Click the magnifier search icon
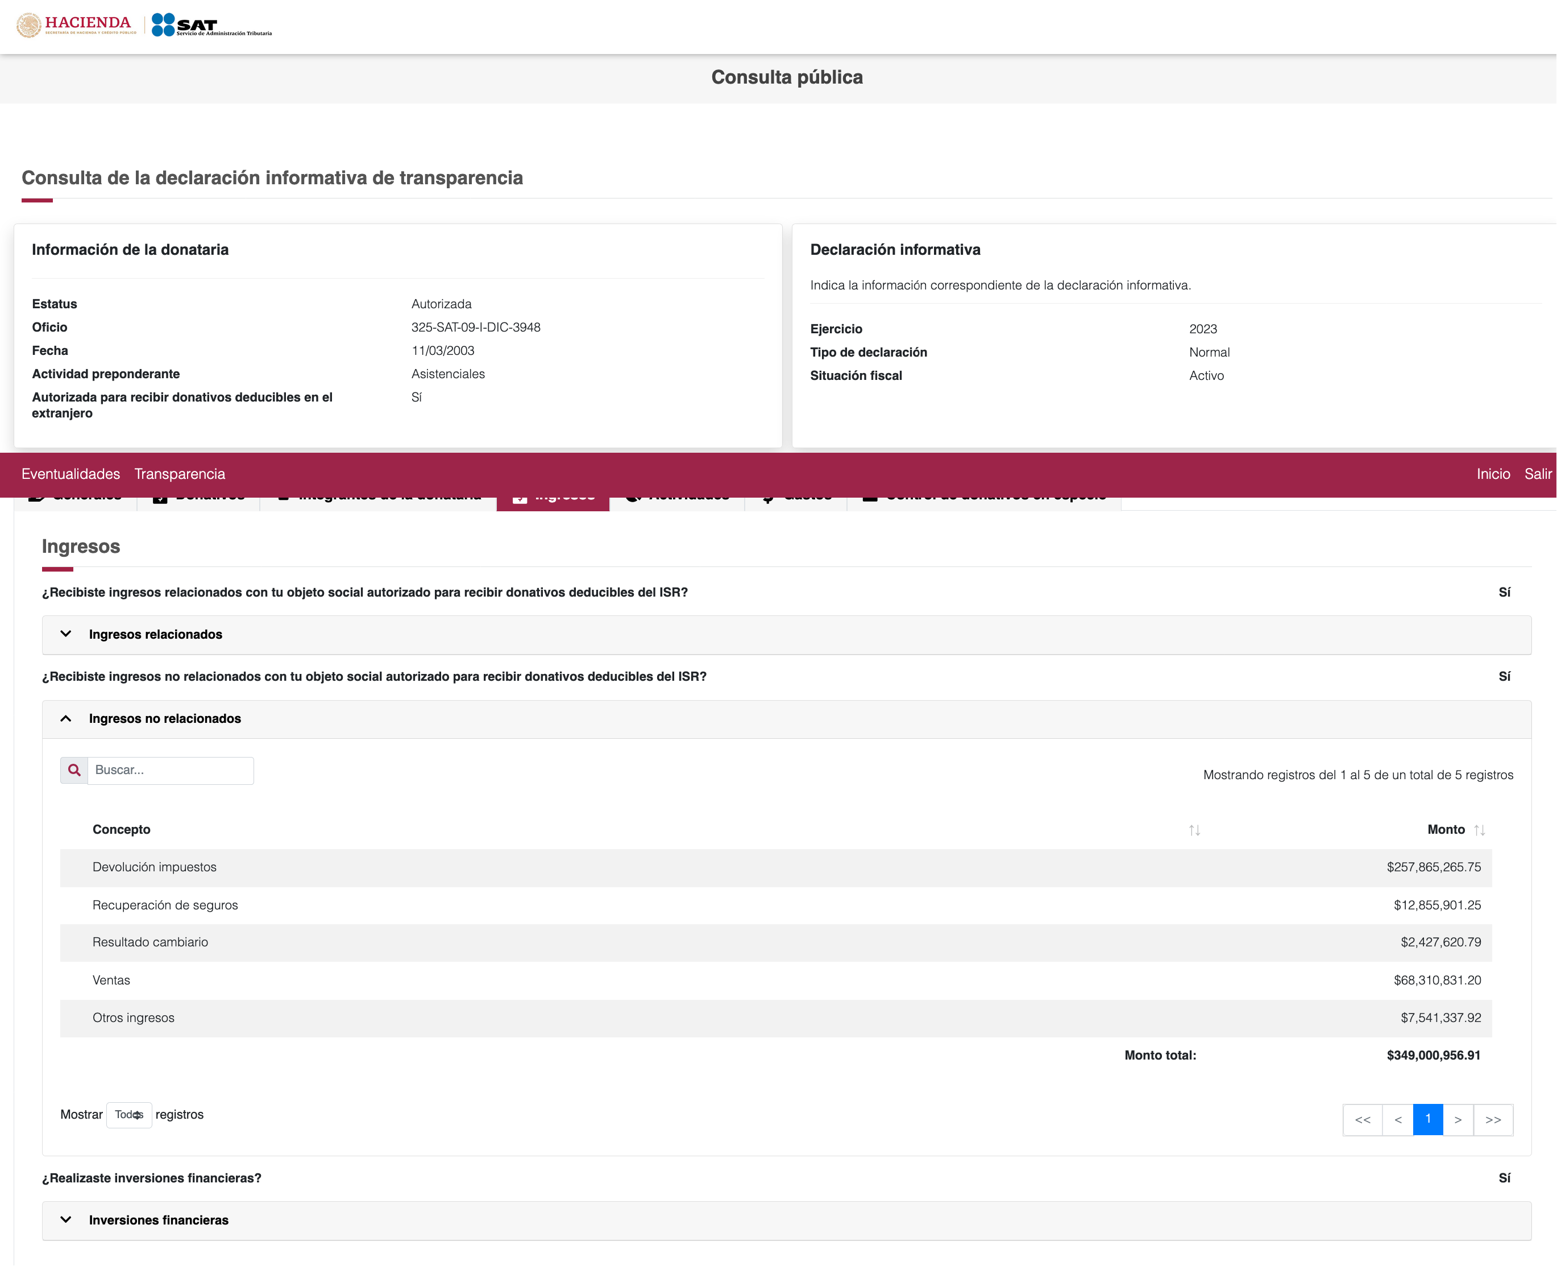The image size is (1557, 1266). pyautogui.click(x=74, y=770)
